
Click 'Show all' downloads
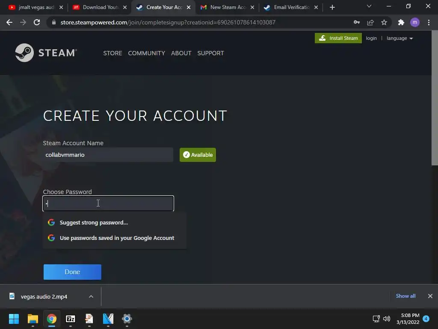405,296
